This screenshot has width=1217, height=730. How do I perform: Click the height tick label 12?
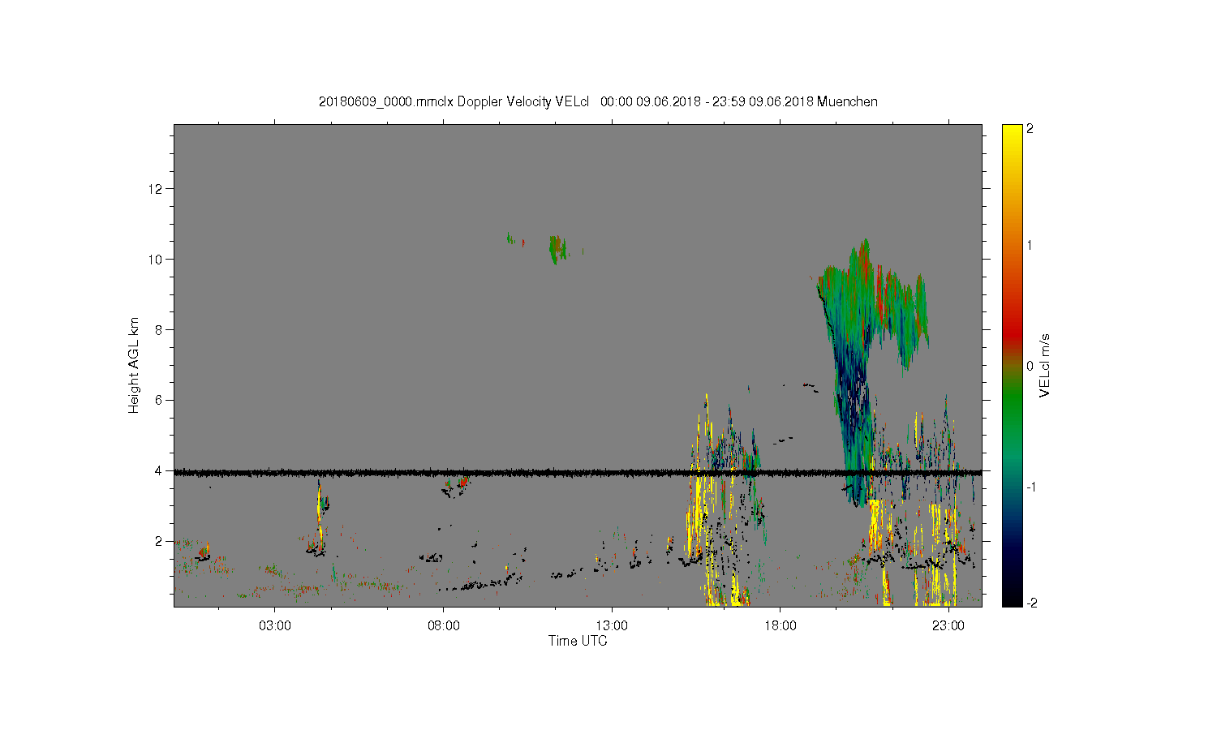pyautogui.click(x=156, y=189)
